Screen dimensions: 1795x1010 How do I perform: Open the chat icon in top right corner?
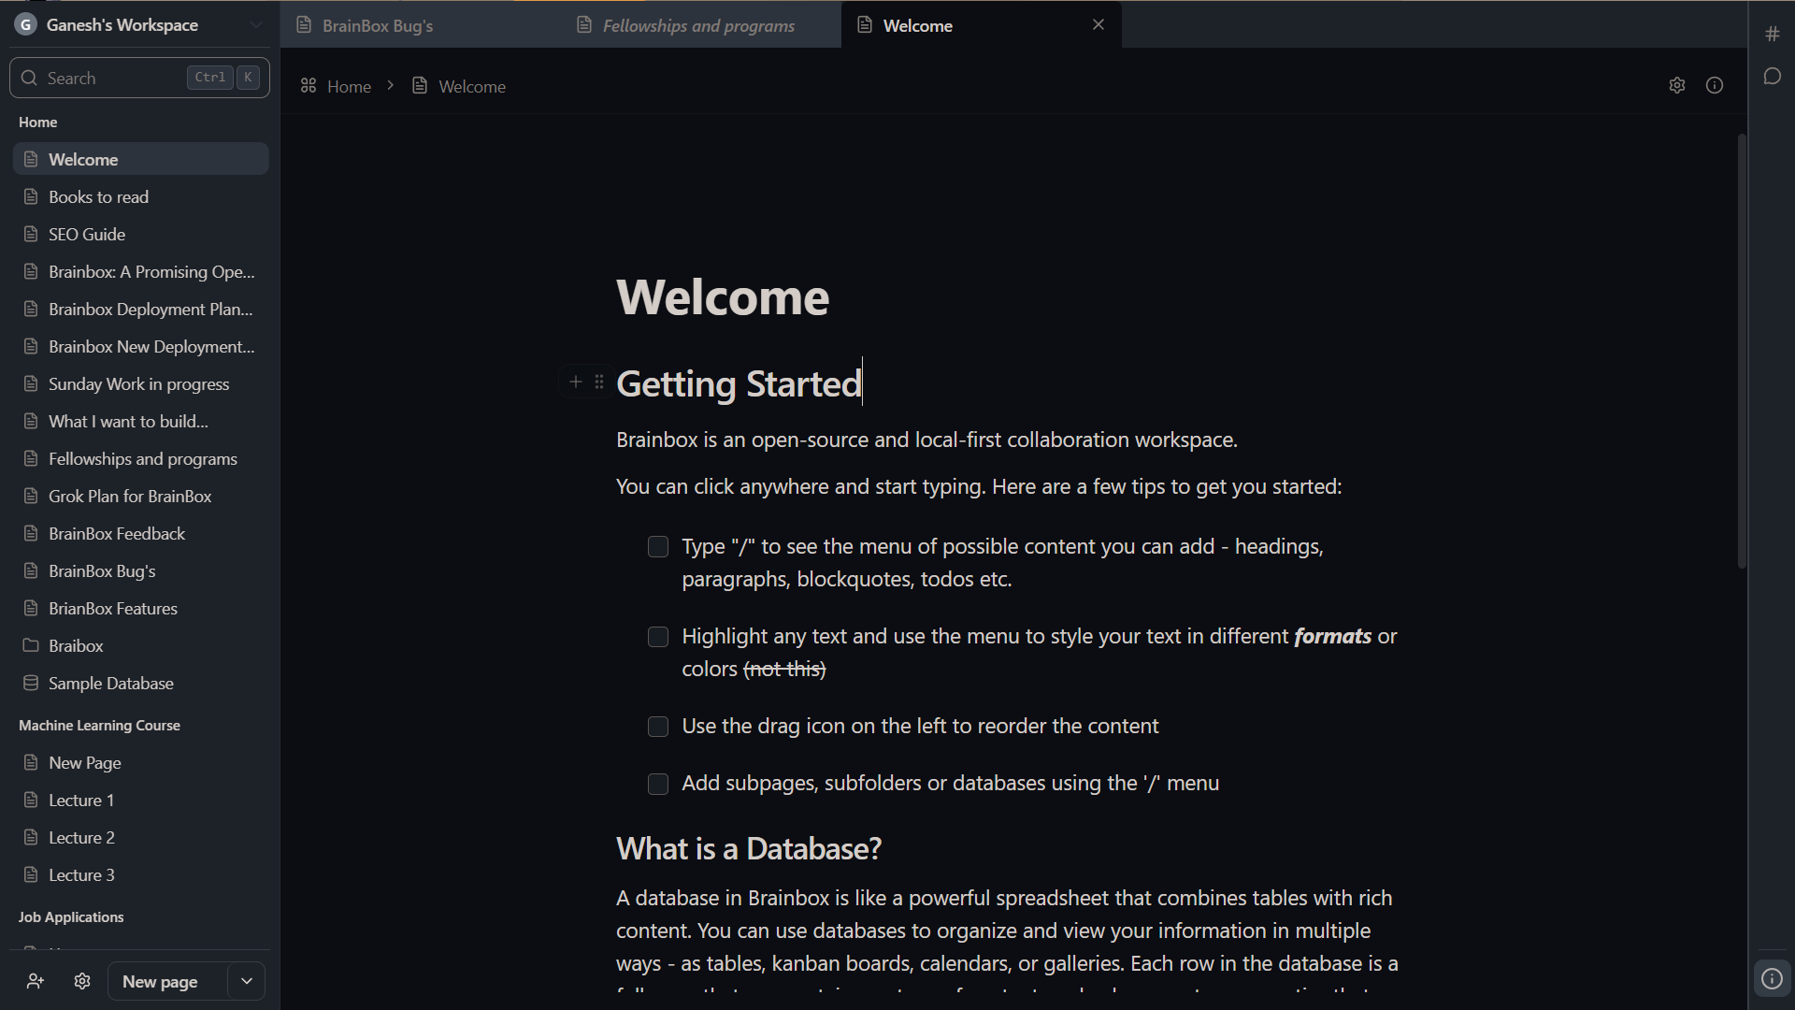click(1773, 76)
